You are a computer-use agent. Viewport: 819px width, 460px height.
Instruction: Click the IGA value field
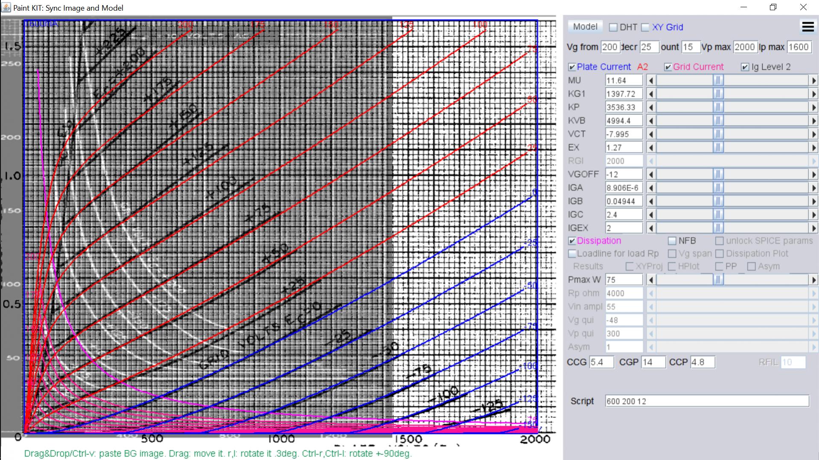(x=624, y=188)
